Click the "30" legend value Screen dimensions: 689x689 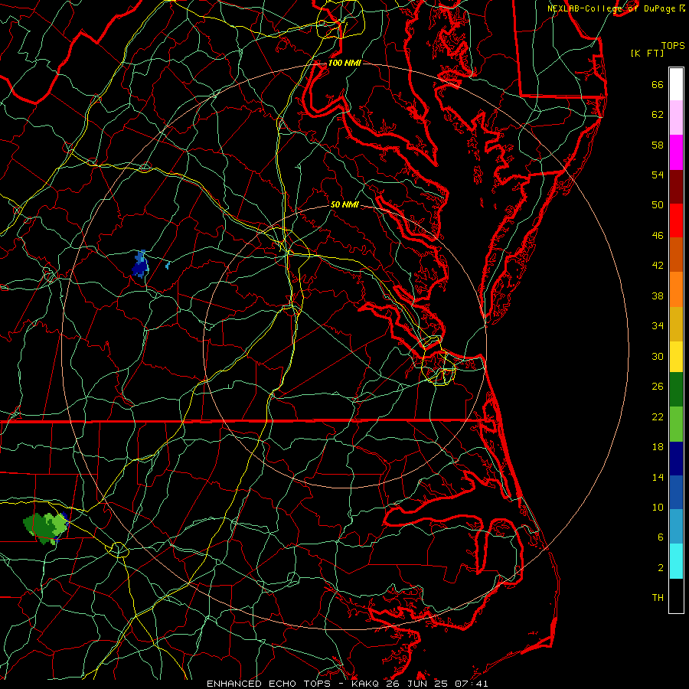pos(658,356)
